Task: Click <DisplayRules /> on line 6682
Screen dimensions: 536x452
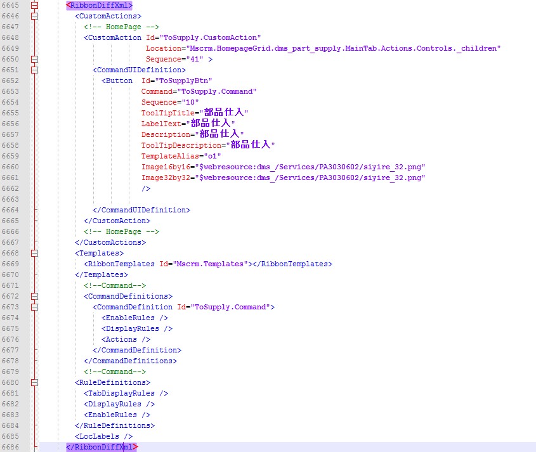Action: pyautogui.click(x=119, y=404)
